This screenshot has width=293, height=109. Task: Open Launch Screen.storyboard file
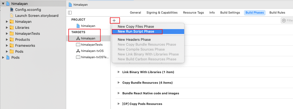pyautogui.click(x=37, y=15)
